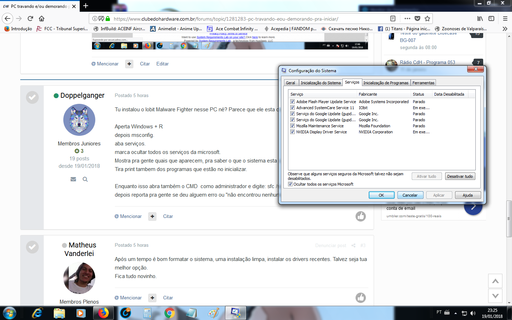512x320 pixels.
Task: Mark Matheus Vanderlei's post checkmark circle
Action: click(32, 247)
